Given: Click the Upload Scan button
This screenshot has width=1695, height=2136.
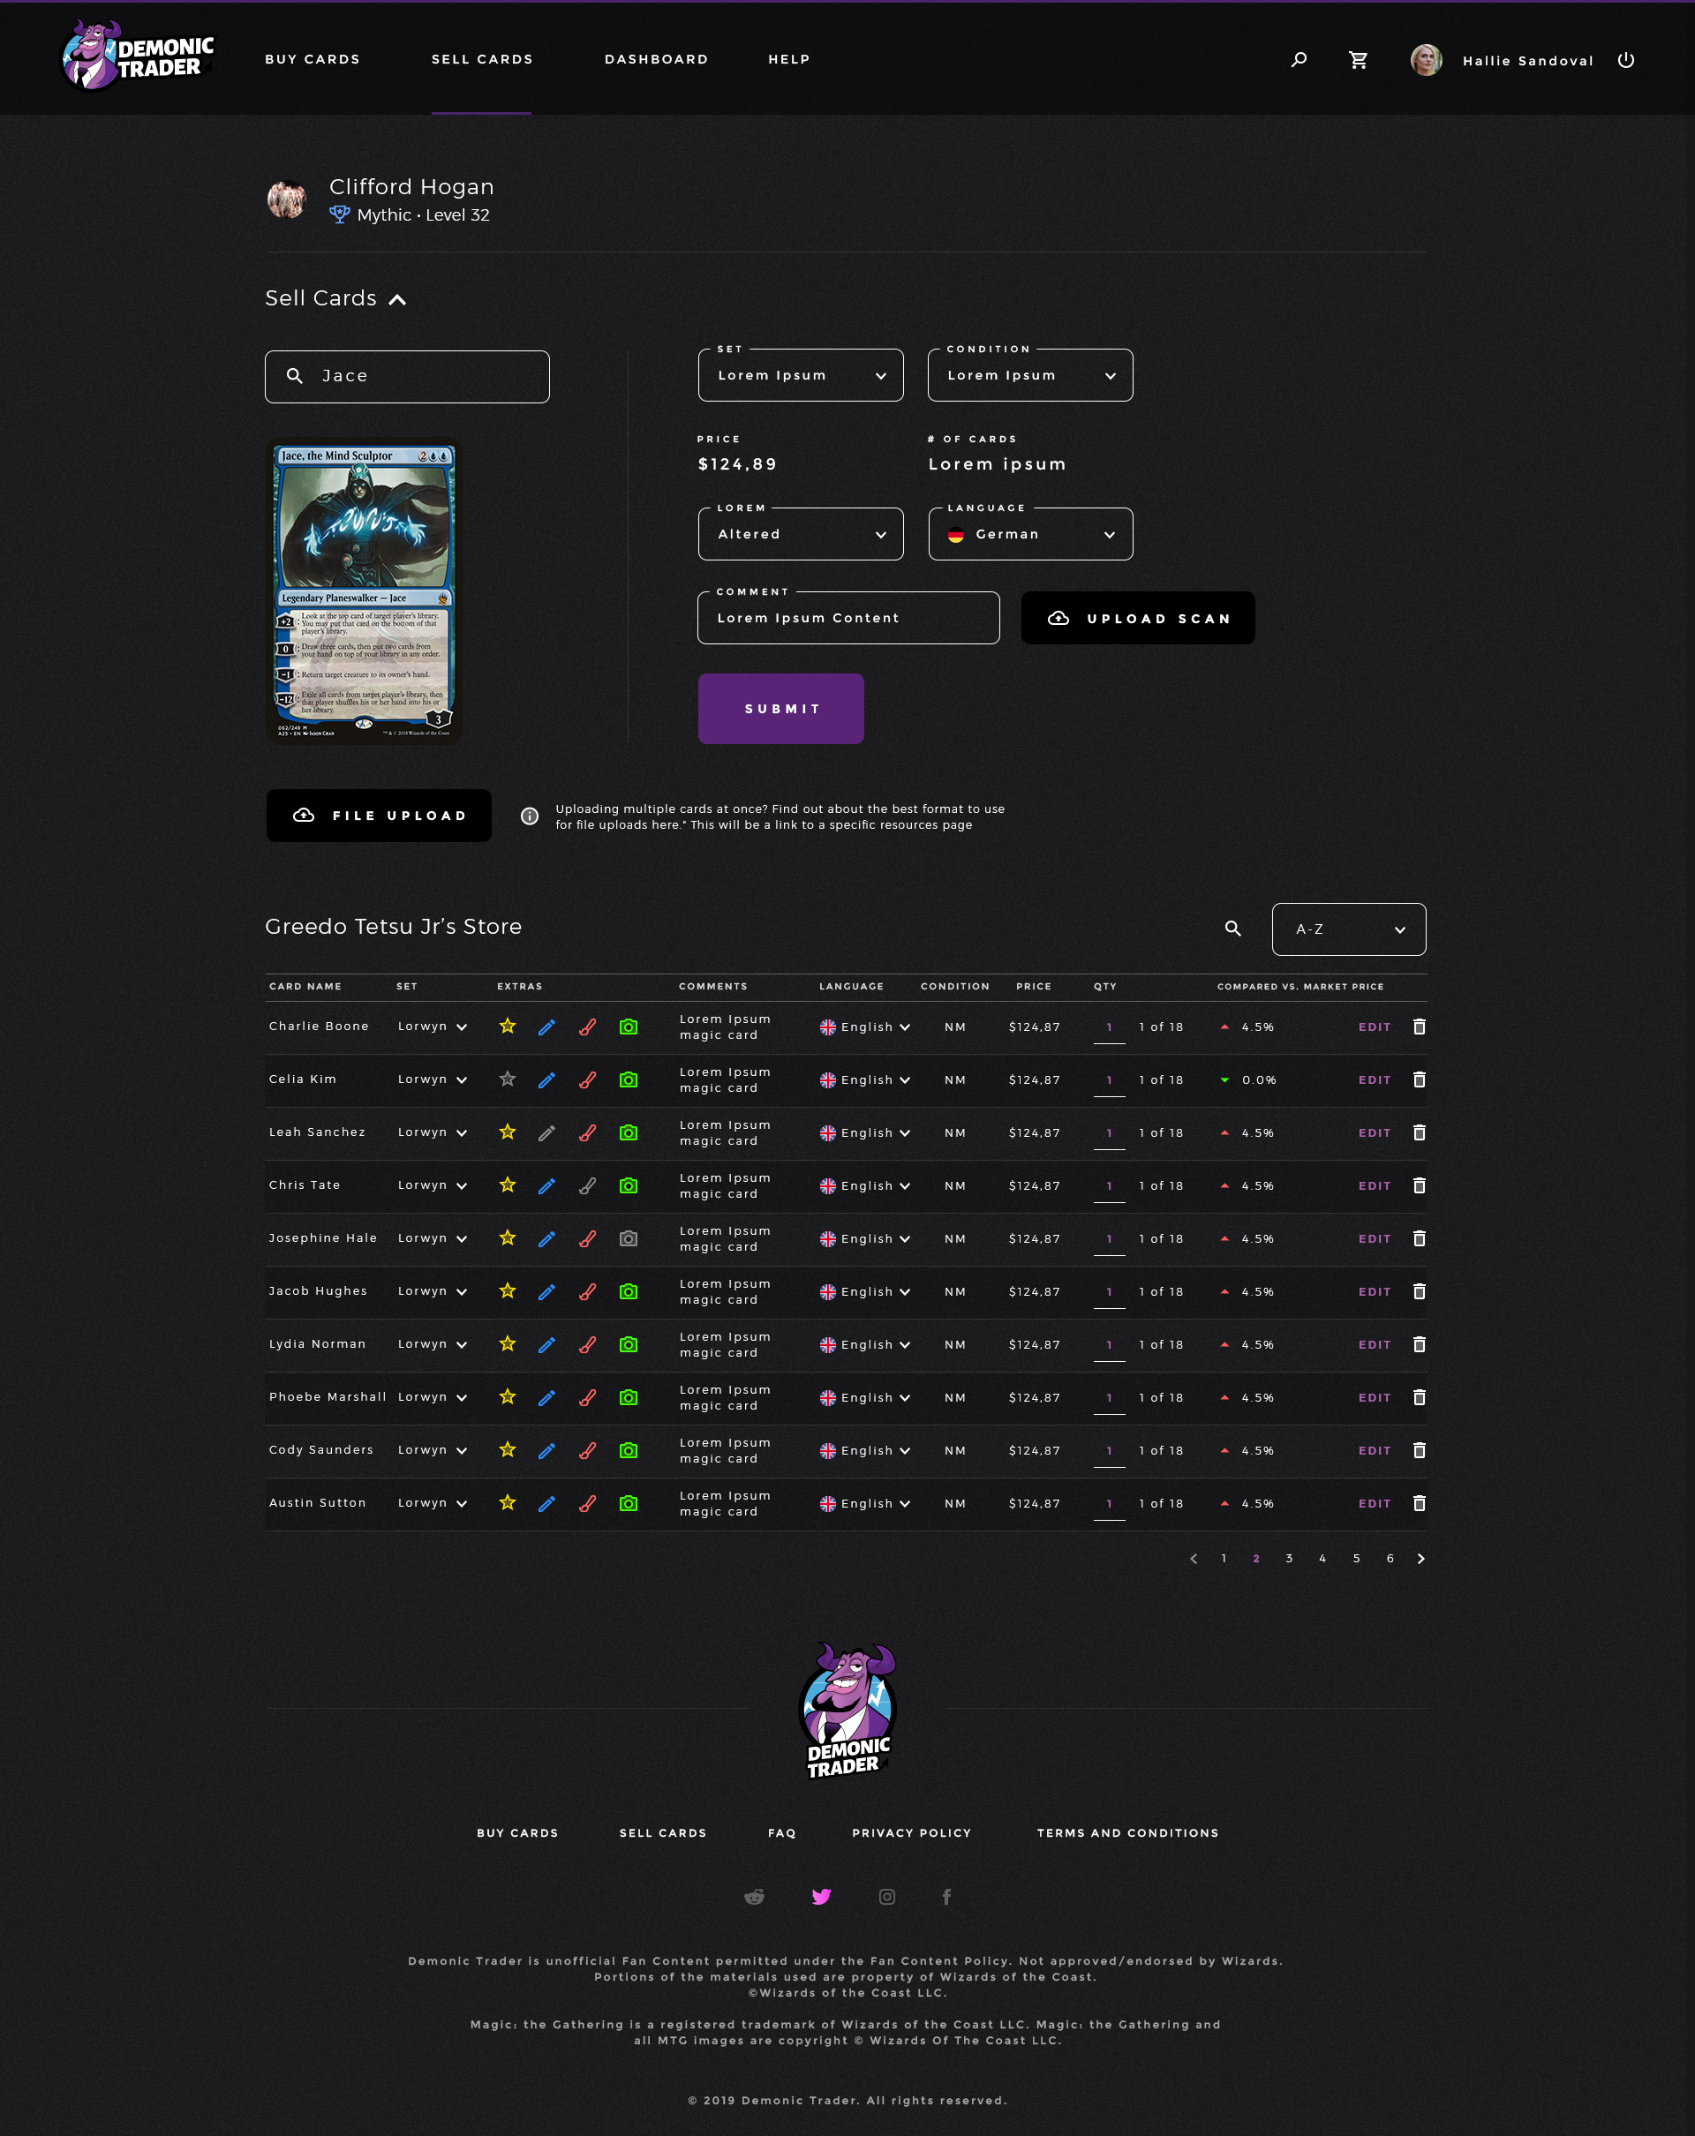Looking at the screenshot, I should click(1137, 618).
